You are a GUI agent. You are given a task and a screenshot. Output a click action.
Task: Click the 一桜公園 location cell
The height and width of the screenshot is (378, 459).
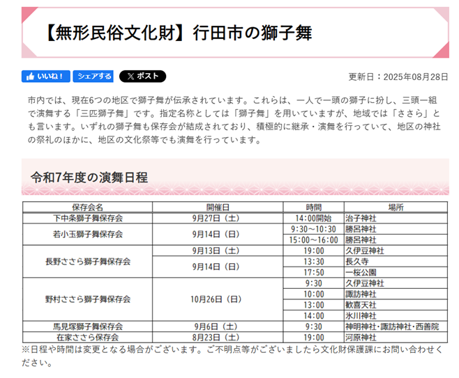(361, 272)
